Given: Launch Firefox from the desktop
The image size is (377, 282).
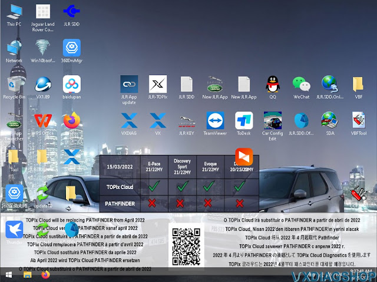Looking at the screenshot, I should [x=72, y=124].
